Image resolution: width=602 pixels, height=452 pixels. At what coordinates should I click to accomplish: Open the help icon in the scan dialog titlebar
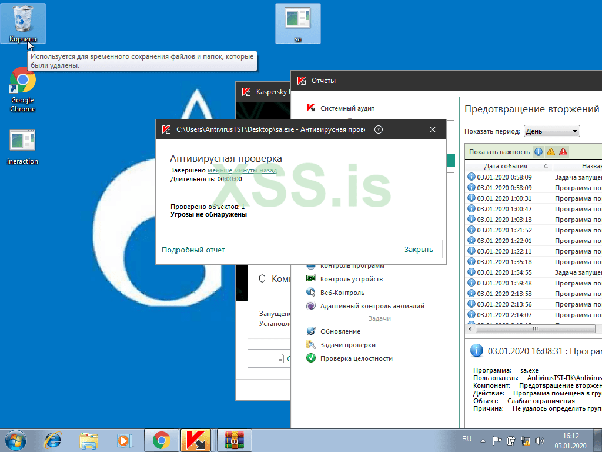point(378,129)
